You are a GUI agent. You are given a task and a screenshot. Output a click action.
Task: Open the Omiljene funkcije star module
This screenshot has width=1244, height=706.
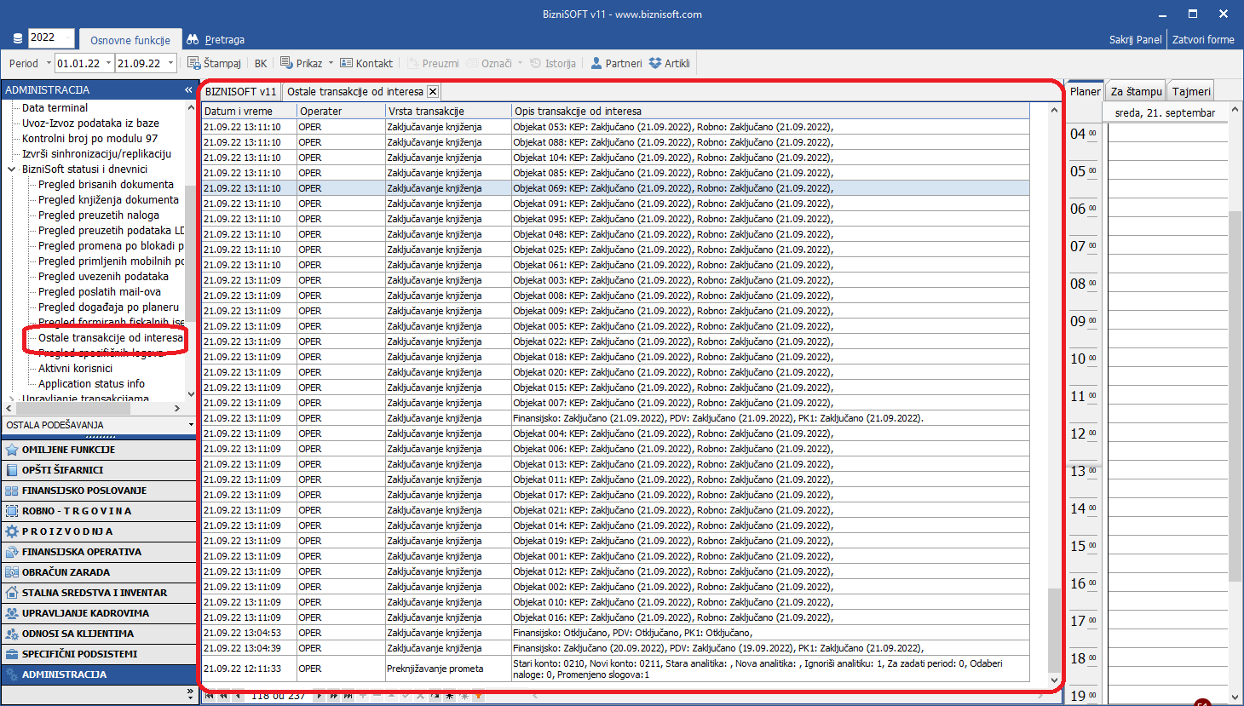[12, 450]
